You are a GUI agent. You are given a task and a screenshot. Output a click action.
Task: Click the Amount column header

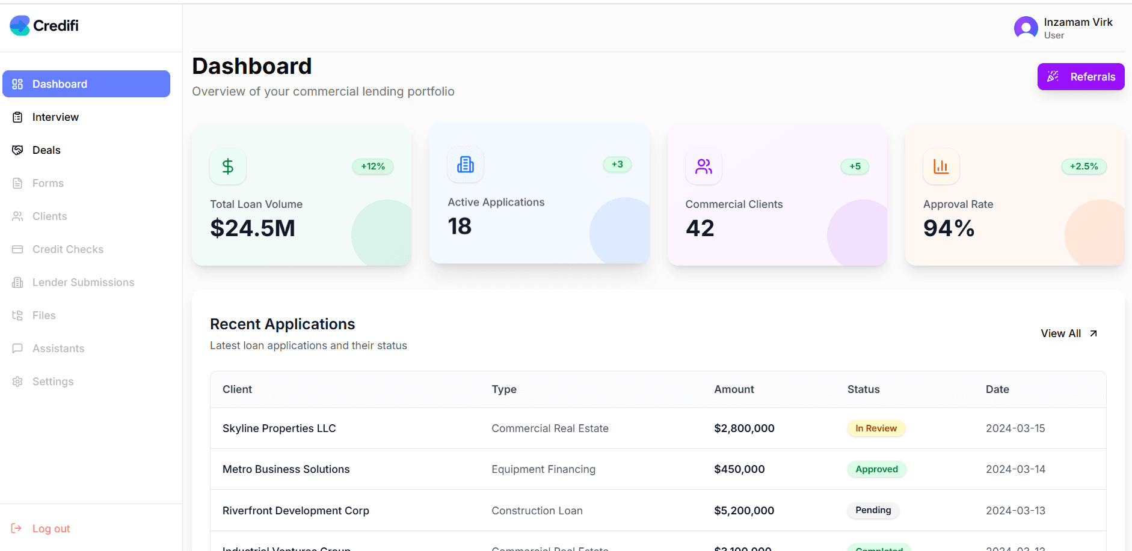(x=734, y=389)
